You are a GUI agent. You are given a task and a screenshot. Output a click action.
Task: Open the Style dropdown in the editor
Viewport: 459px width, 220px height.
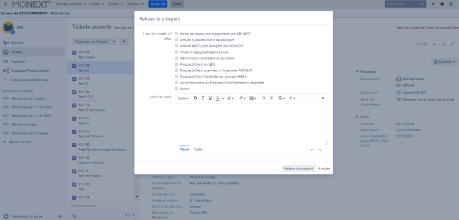183,98
